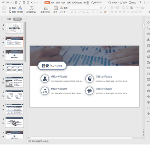Open the history clock icon in right sidebar

pos(148,97)
